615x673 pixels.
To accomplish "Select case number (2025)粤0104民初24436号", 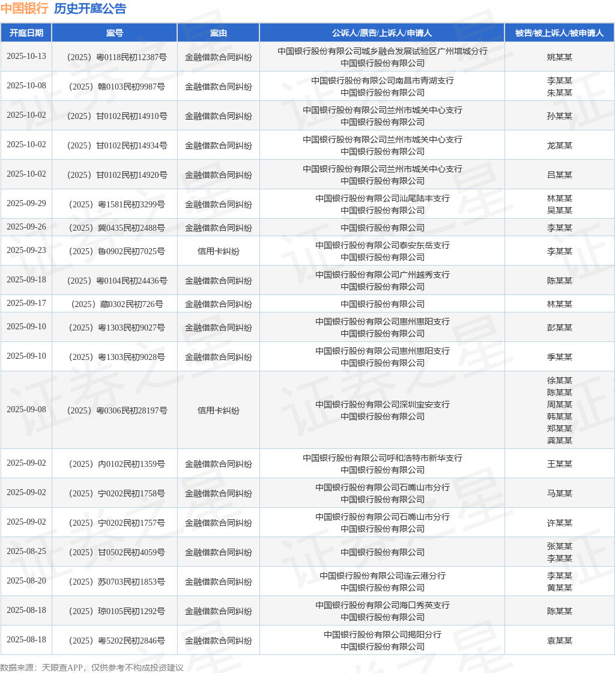I will click(x=117, y=281).
